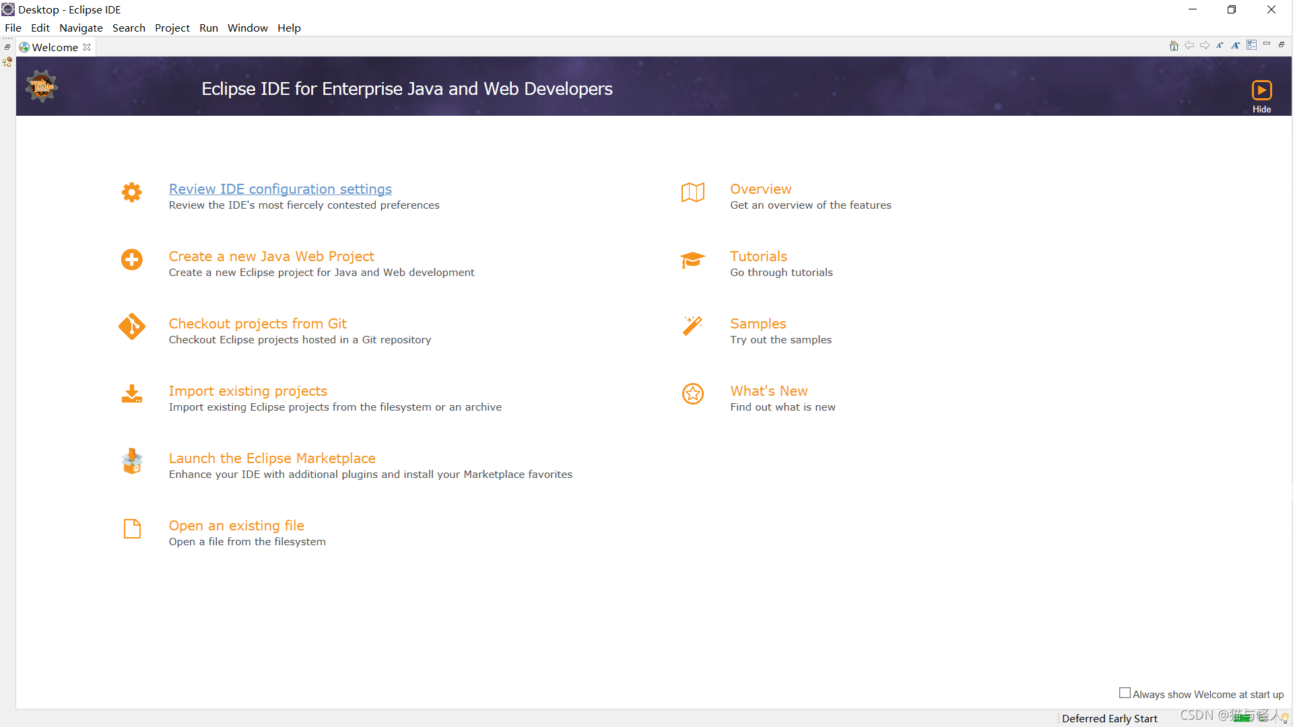Screen dimensions: 1293x727
Task: Open the Project menu
Action: [172, 28]
